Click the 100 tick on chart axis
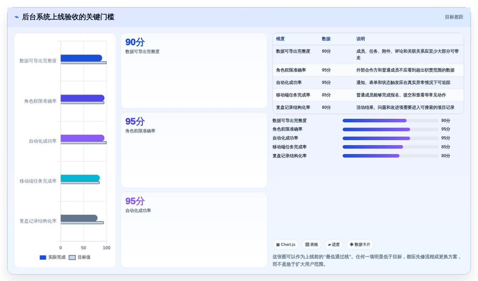The width and height of the screenshot is (478, 281). point(107,248)
